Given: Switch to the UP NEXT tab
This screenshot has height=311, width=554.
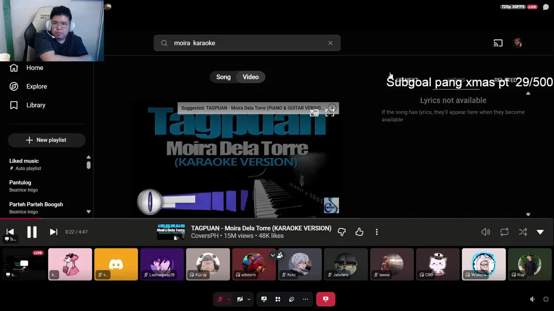Looking at the screenshot, I should click(x=407, y=80).
